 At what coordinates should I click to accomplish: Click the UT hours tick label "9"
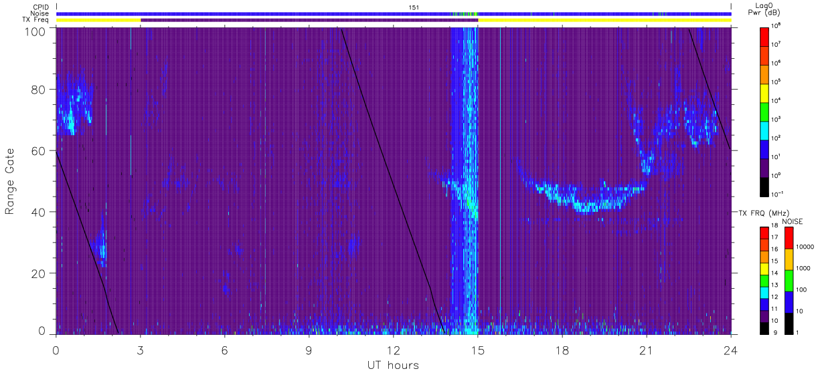309,350
